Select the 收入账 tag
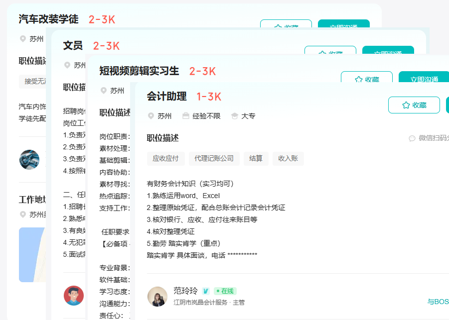This screenshot has height=320, width=449. click(288, 158)
